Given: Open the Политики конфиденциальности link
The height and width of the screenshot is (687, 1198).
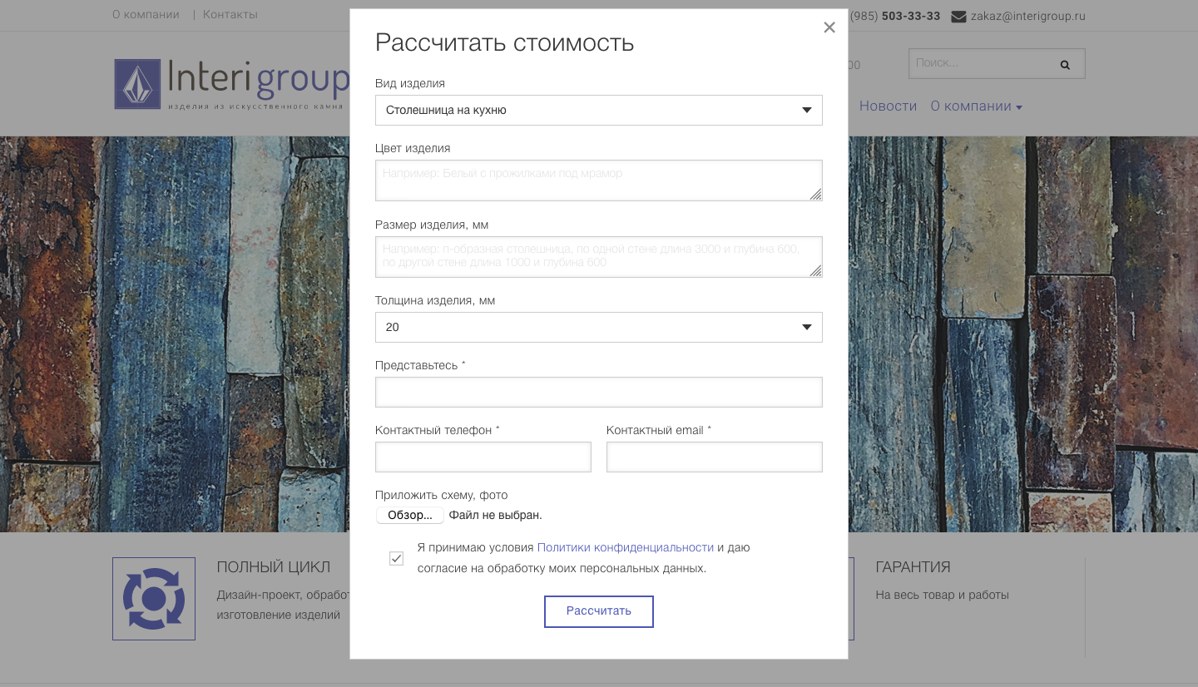Looking at the screenshot, I should point(626,547).
